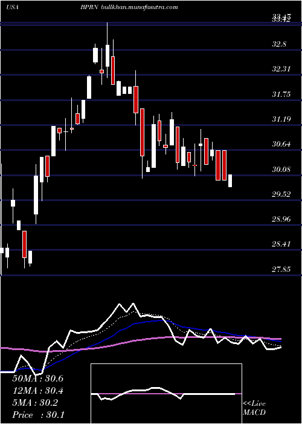Click the last white candlestick on the right

230,181
